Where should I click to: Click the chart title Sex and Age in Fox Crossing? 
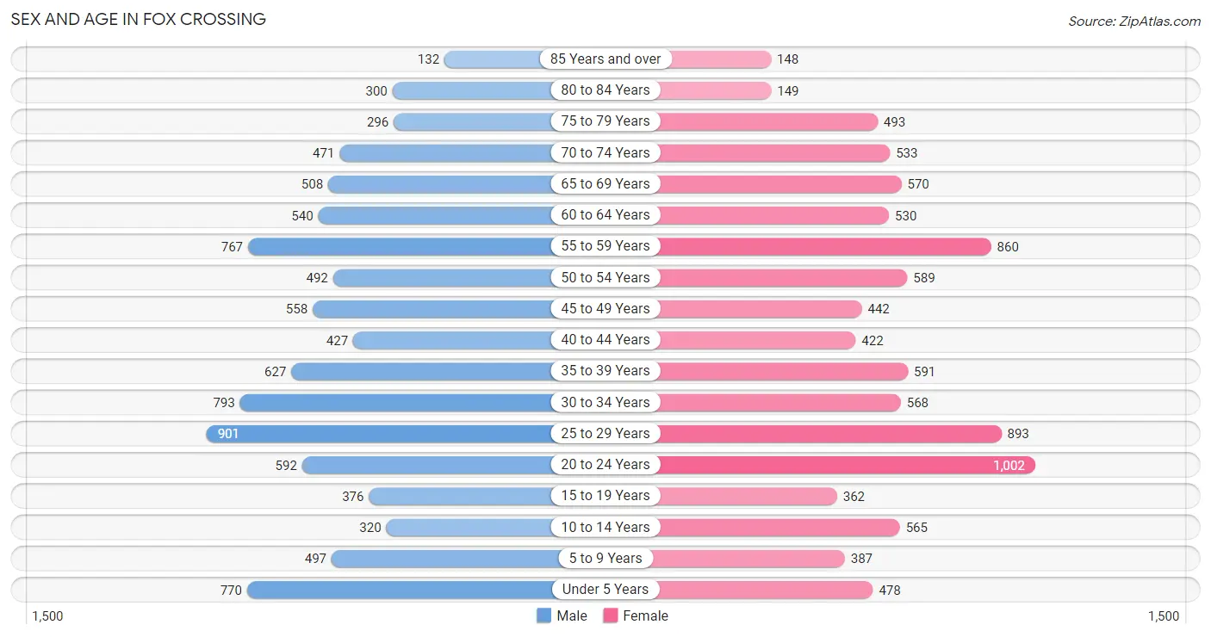coord(139,19)
